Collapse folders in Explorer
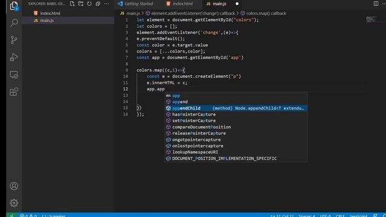The height and width of the screenshot is (217, 386). pos(98,4)
